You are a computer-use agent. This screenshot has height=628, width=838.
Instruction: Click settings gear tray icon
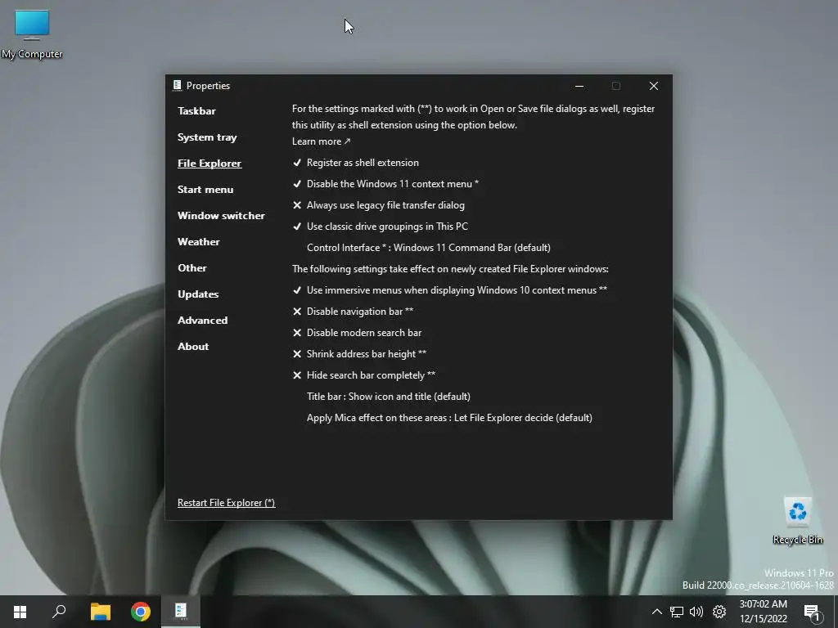(719, 612)
